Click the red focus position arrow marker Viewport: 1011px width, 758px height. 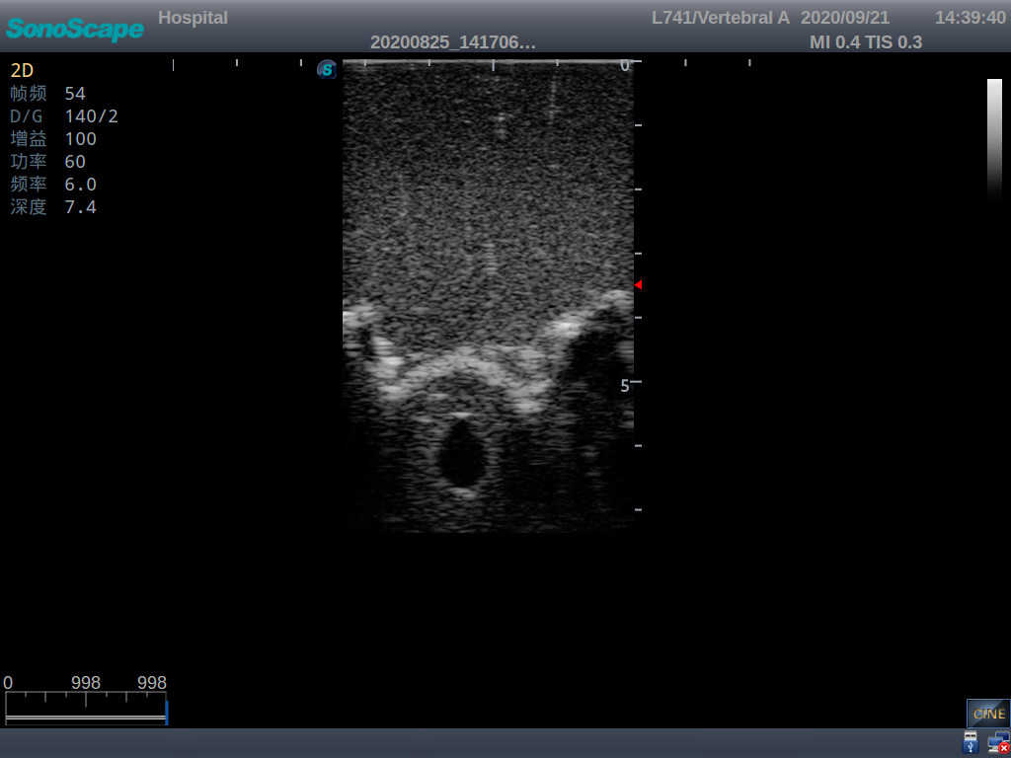(x=638, y=284)
